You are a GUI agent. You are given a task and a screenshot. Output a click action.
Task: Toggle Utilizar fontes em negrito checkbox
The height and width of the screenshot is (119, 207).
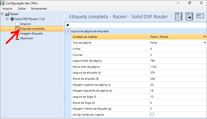pyautogui.click(x=152, y=114)
